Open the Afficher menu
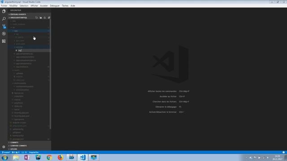 pyautogui.click(x=34, y=6)
